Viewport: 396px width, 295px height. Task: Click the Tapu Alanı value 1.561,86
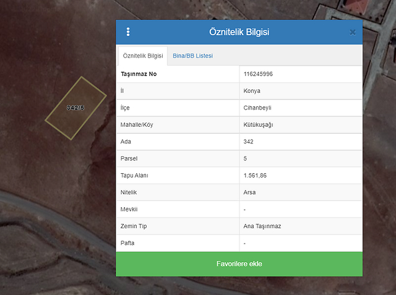256,176
